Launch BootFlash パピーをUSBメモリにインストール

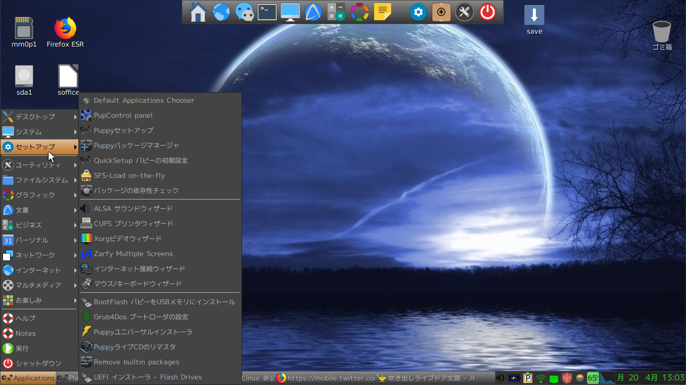tap(160, 302)
